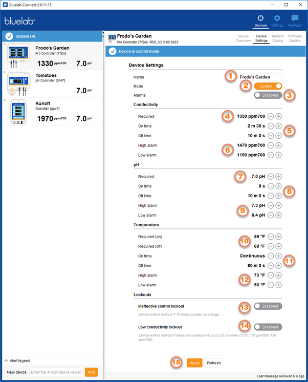Decrease Conductivity Required value with minus
The width and height of the screenshot is (308, 382).
pos(271,116)
